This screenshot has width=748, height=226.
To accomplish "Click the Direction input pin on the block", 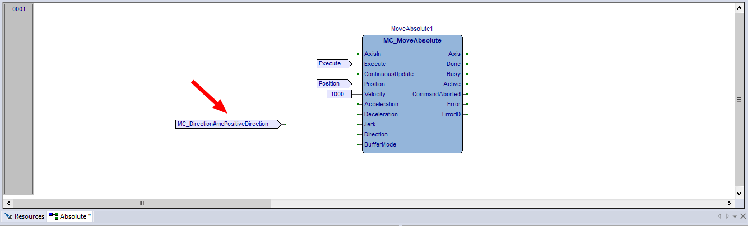I will (358, 134).
